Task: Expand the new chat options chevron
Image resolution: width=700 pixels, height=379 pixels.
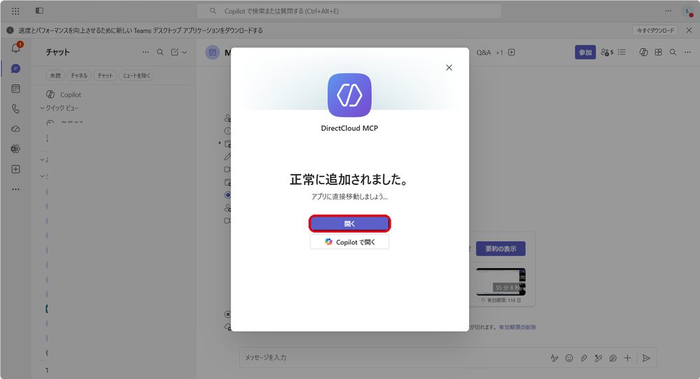Action: 184,53
